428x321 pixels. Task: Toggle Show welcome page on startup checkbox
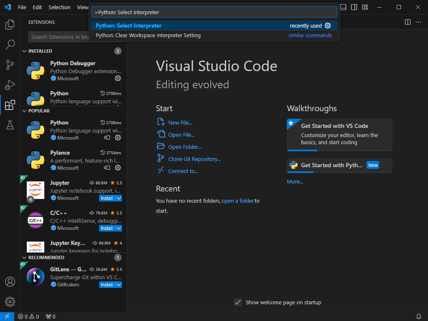coord(238,303)
